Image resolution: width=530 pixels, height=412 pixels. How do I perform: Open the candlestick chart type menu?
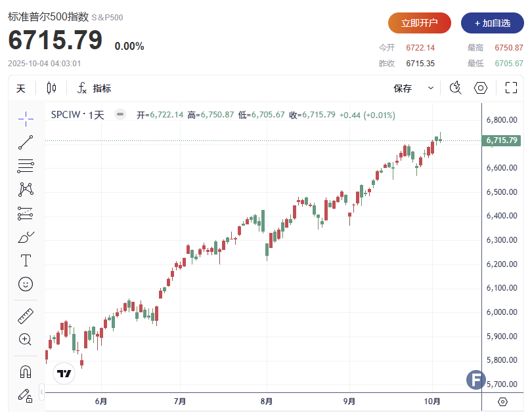pos(52,88)
